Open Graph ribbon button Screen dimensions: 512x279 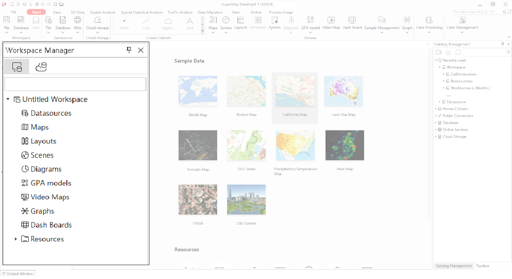[407, 25]
